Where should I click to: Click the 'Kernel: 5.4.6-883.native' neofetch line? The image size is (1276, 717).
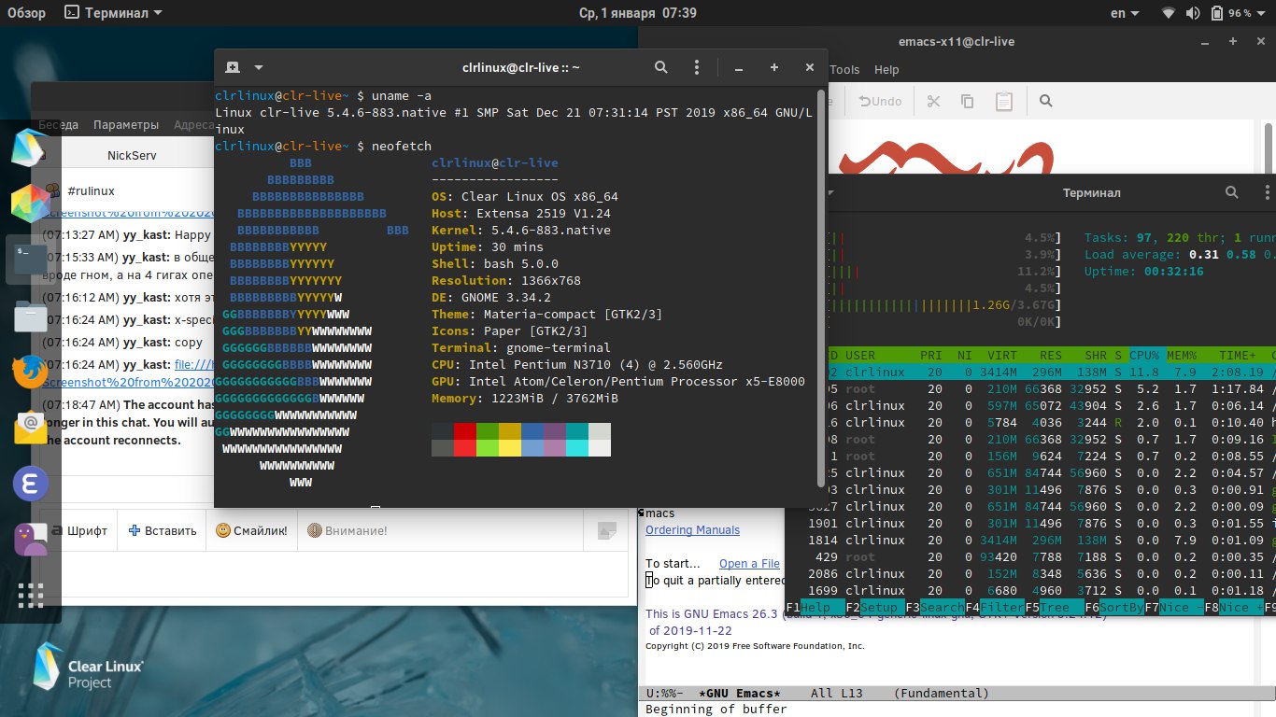tap(521, 230)
